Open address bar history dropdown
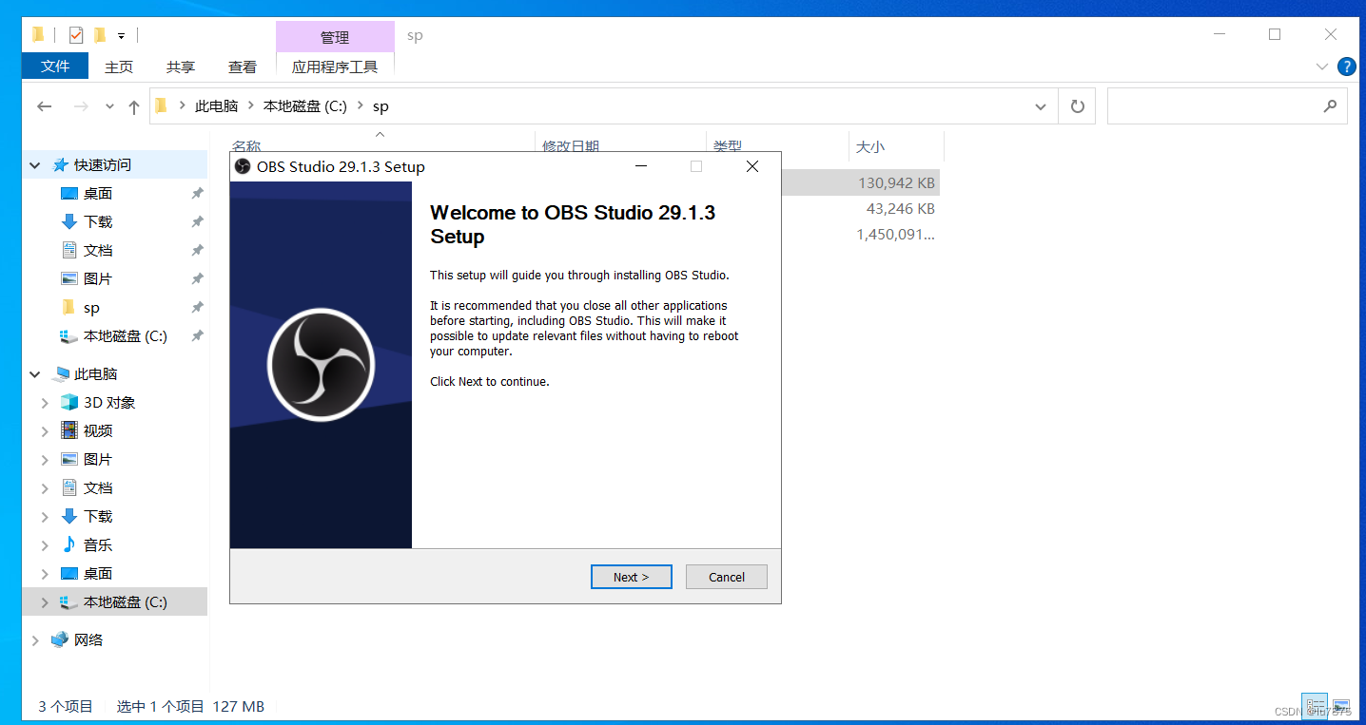 (1040, 106)
